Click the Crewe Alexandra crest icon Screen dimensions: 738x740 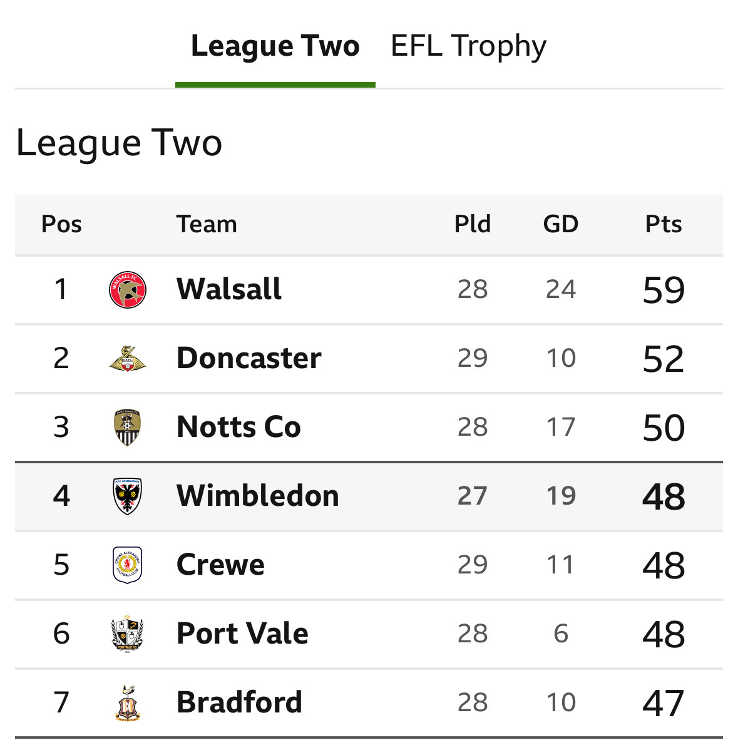(128, 565)
